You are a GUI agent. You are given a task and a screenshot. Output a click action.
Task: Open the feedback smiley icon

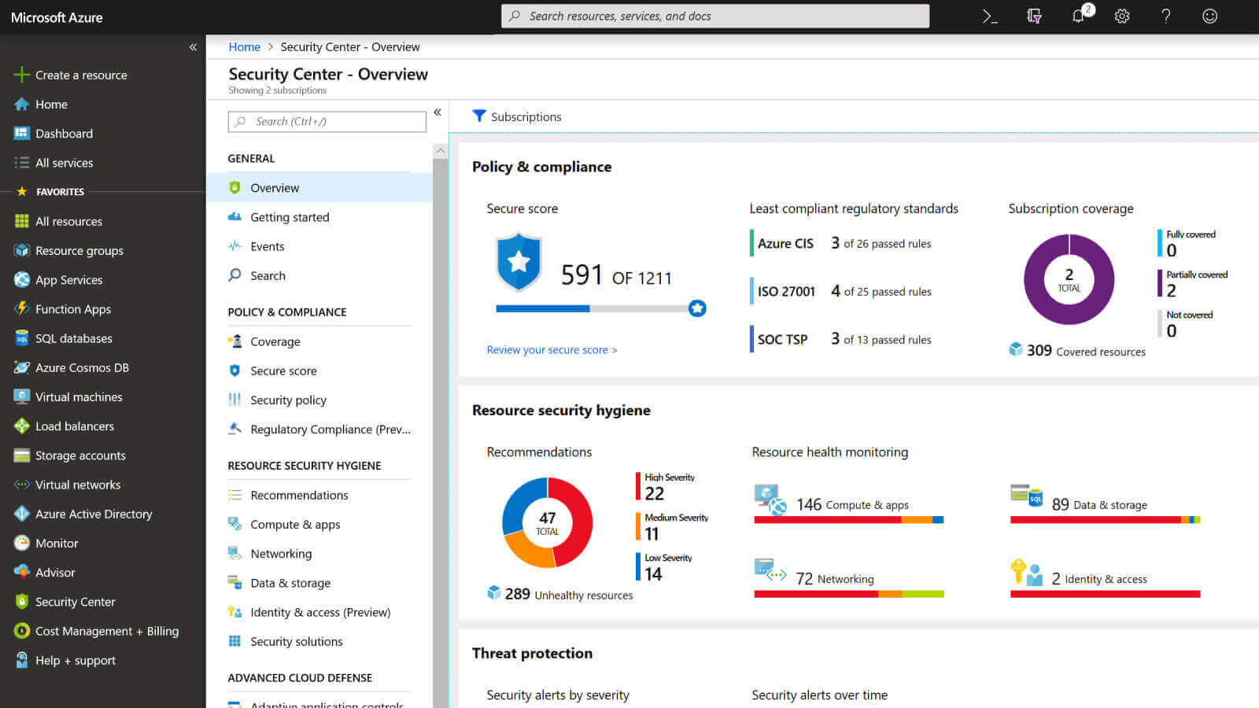point(1210,17)
